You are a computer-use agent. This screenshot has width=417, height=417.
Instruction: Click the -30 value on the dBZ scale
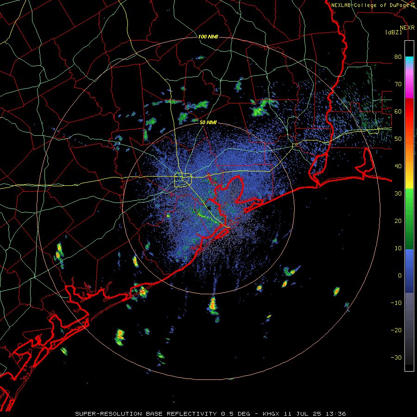click(396, 358)
